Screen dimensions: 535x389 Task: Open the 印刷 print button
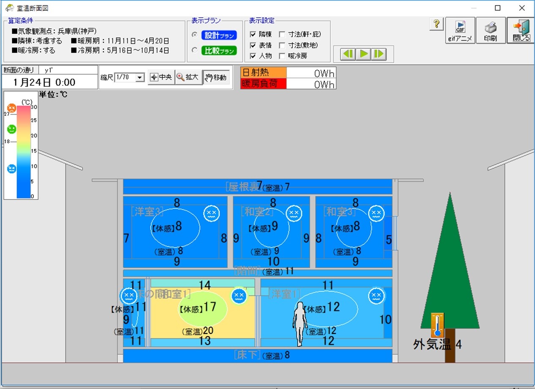click(x=490, y=30)
